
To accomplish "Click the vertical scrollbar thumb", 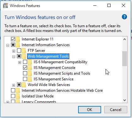I will 125,59.
